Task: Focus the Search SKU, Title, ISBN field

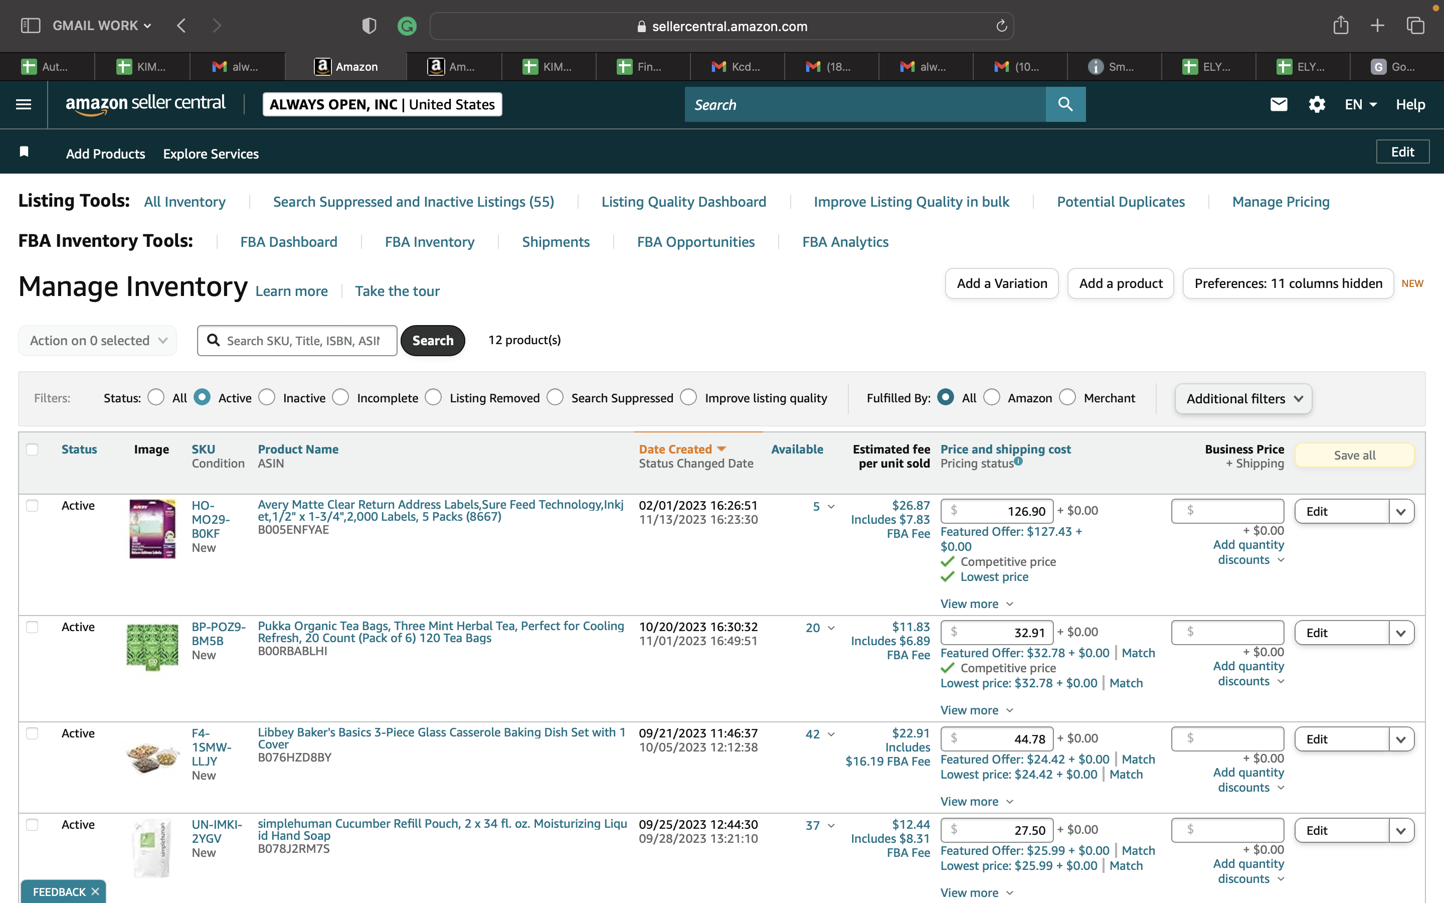Action: pyautogui.click(x=297, y=341)
